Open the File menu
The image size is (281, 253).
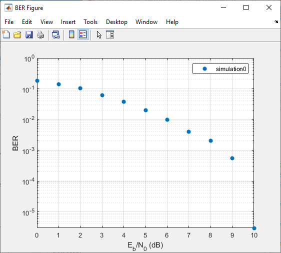[x=9, y=22]
